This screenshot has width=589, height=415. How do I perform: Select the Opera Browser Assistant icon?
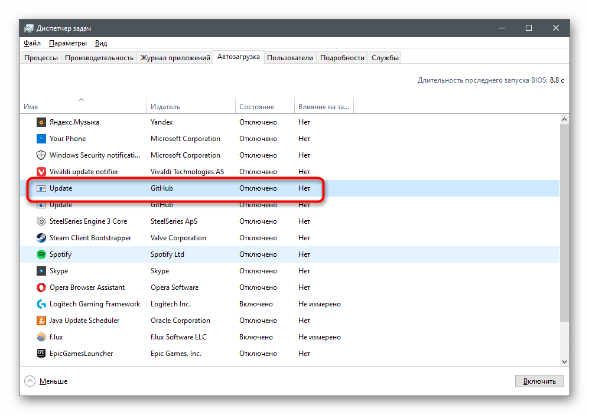click(41, 287)
